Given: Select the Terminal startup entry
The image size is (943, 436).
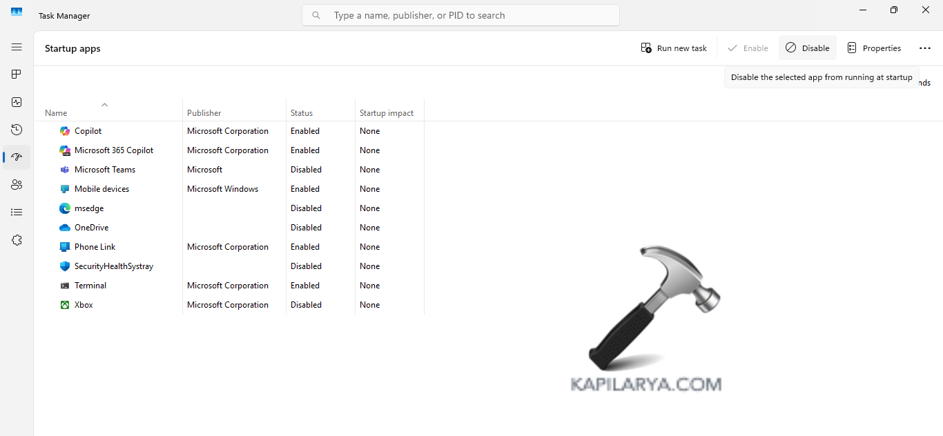Looking at the screenshot, I should 90,286.
